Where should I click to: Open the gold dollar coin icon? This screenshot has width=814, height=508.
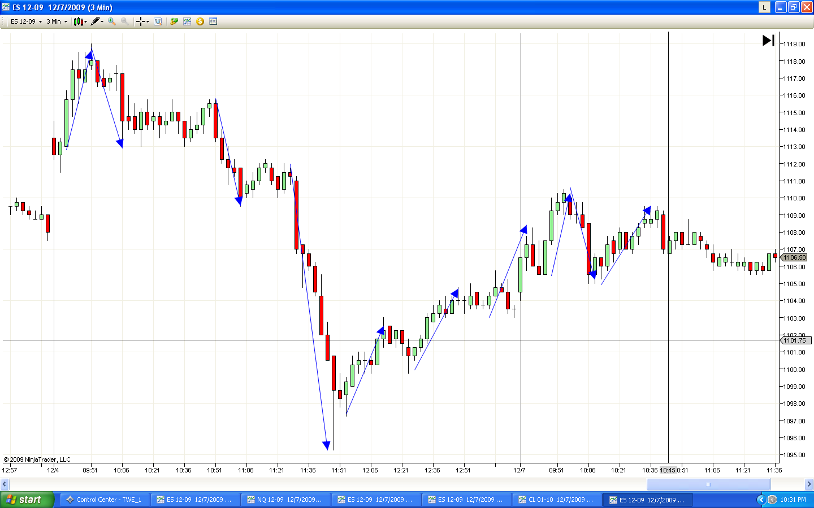tap(200, 21)
